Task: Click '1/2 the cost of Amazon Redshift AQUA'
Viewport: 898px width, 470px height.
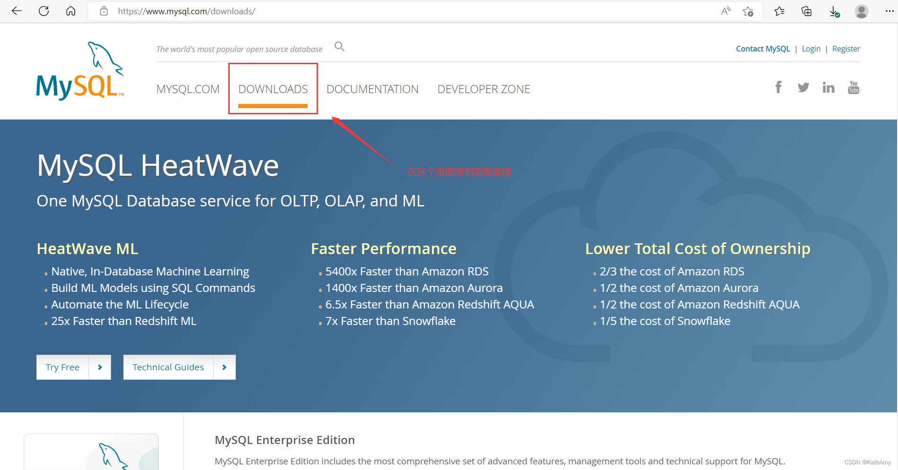Action: 700,305
